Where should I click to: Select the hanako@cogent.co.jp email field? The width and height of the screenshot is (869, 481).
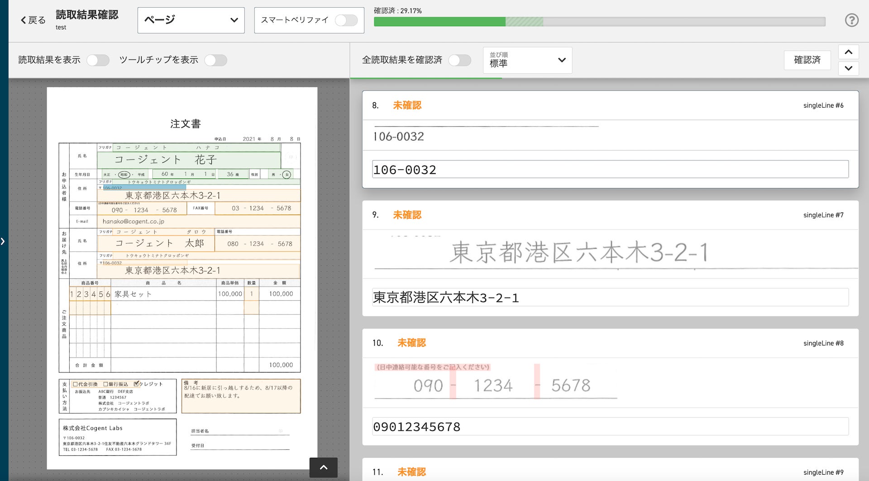(199, 222)
